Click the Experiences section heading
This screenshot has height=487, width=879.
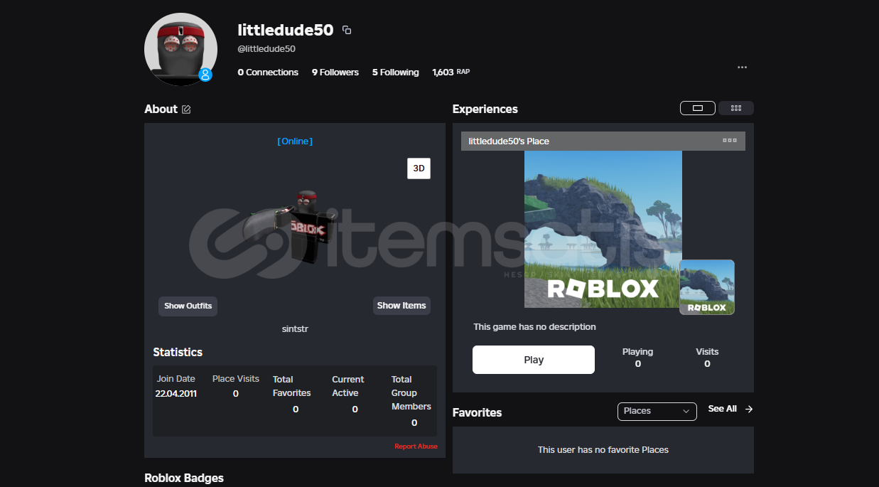point(485,109)
